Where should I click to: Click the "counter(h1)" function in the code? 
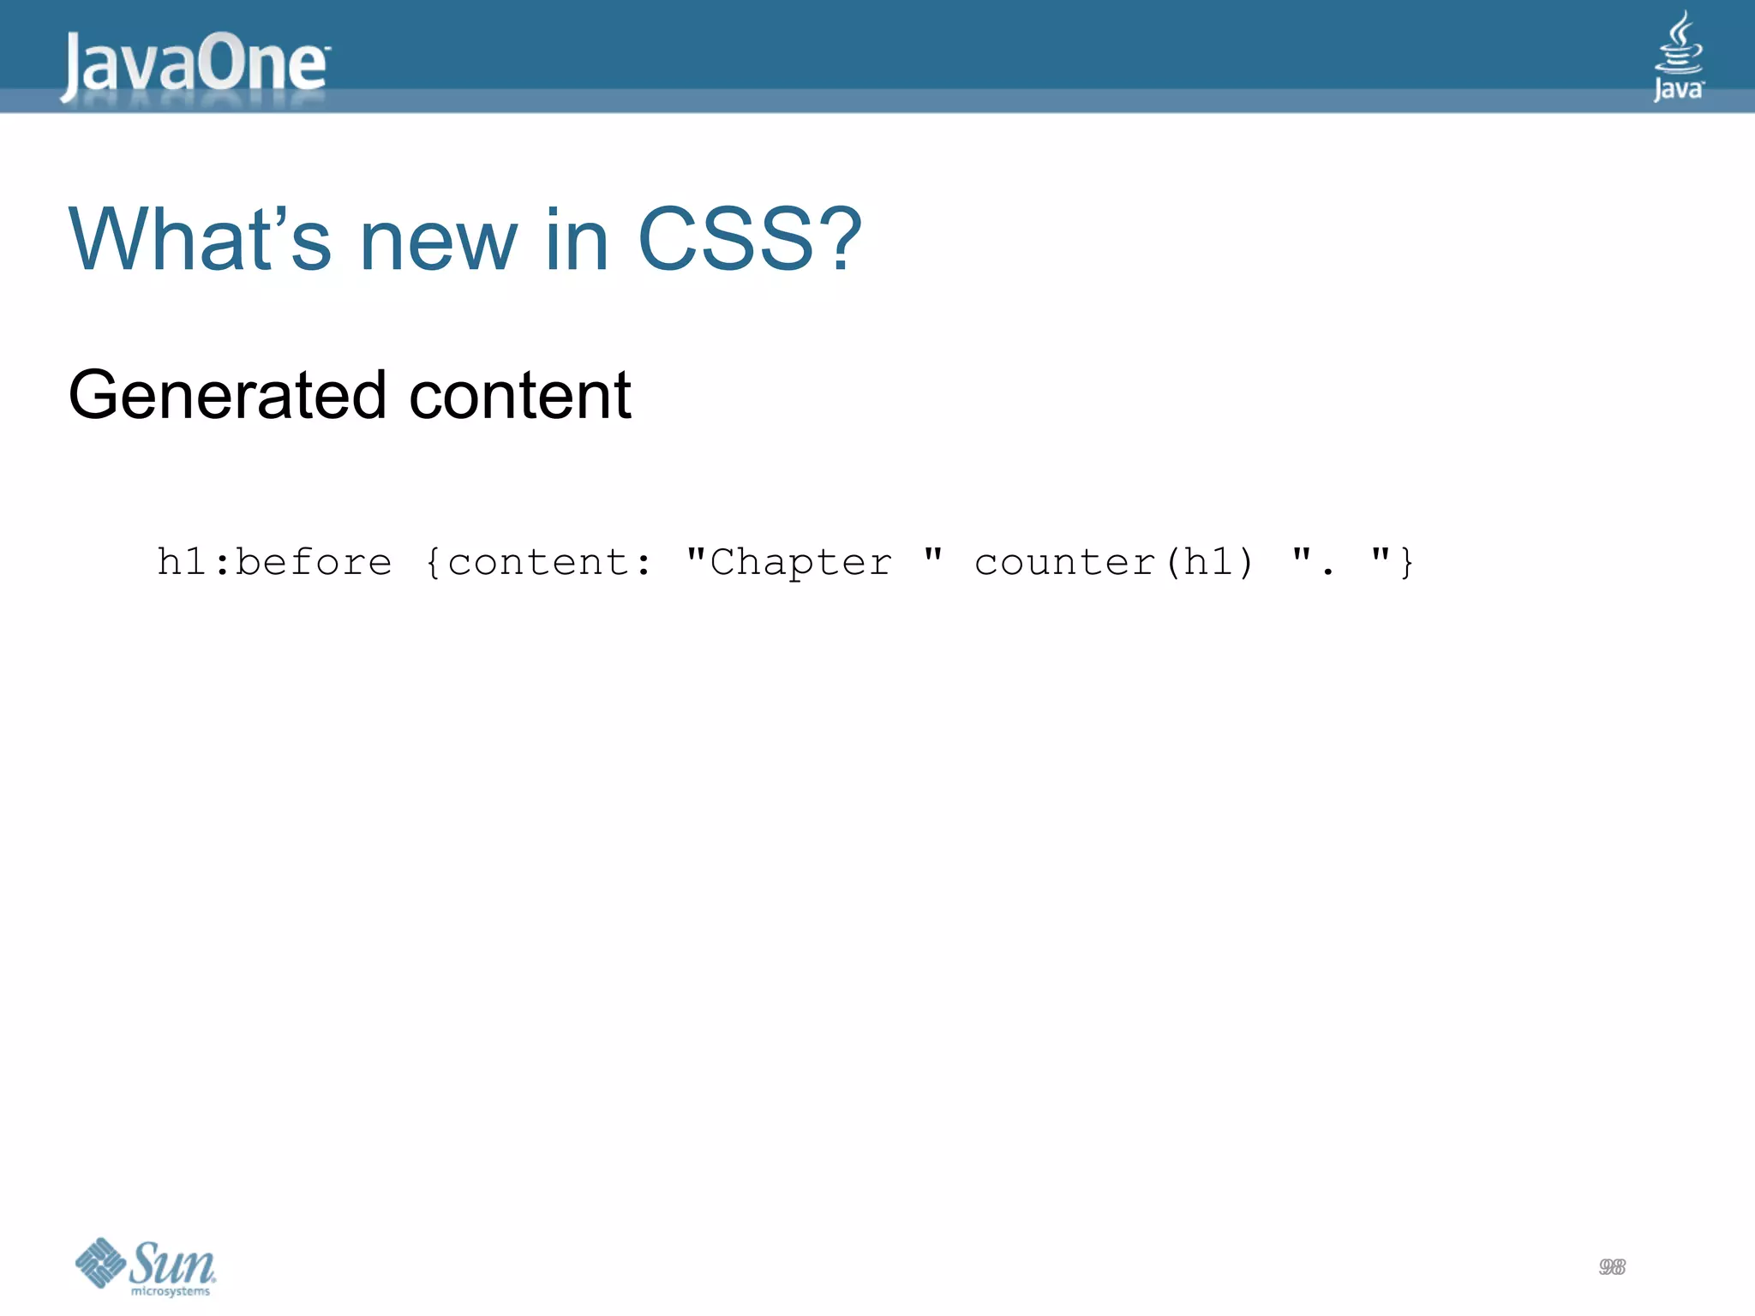click(1114, 563)
